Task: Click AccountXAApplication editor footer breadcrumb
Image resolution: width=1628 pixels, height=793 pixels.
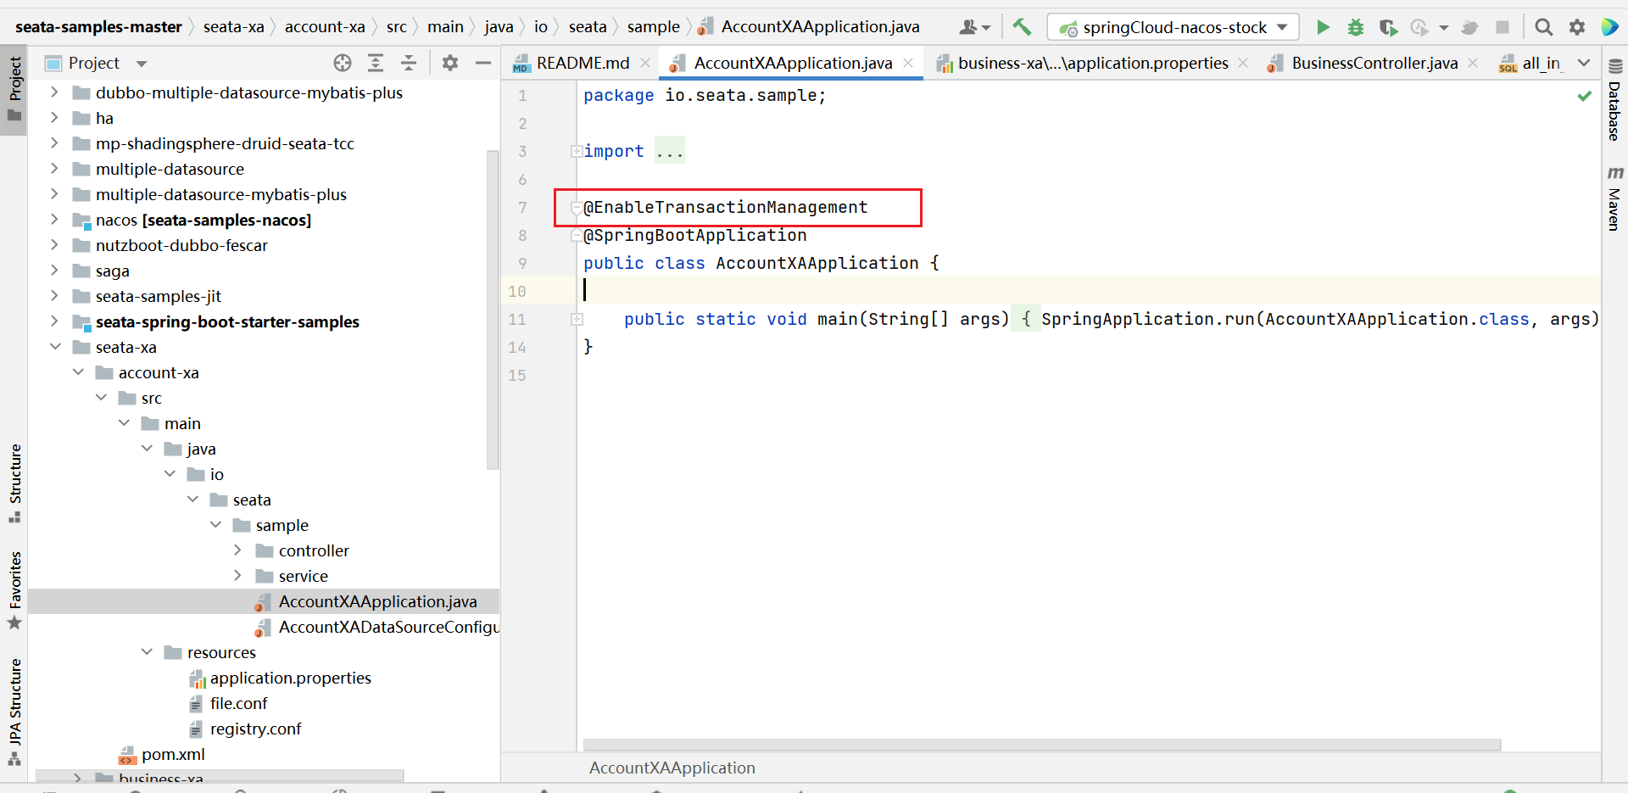Action: [x=672, y=768]
